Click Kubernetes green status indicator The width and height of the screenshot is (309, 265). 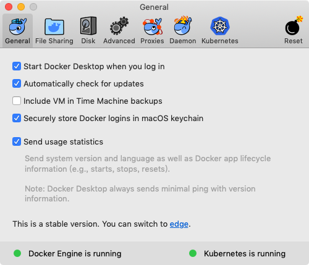[x=193, y=253]
